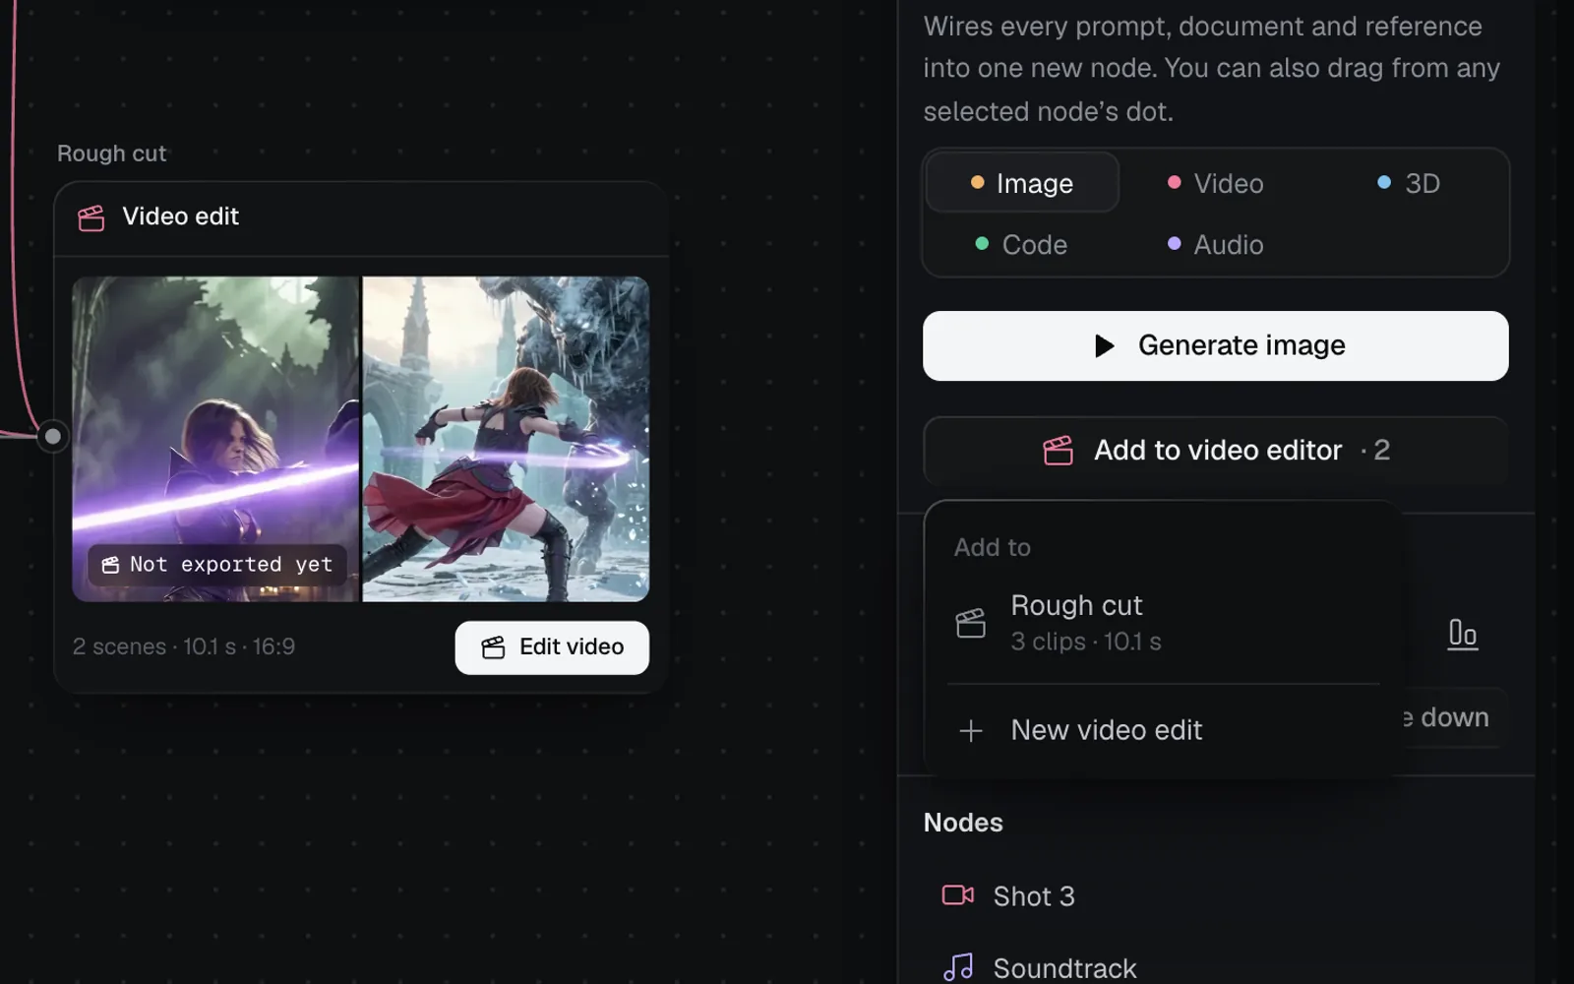Viewport: 1574px width, 984px height.
Task: Click the camera icon next to Shot 3
Action: pos(957,895)
